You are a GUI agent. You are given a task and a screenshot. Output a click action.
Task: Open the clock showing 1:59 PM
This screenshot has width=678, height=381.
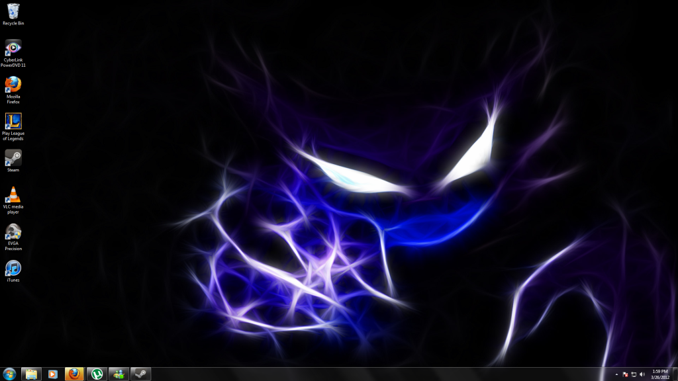coord(660,374)
